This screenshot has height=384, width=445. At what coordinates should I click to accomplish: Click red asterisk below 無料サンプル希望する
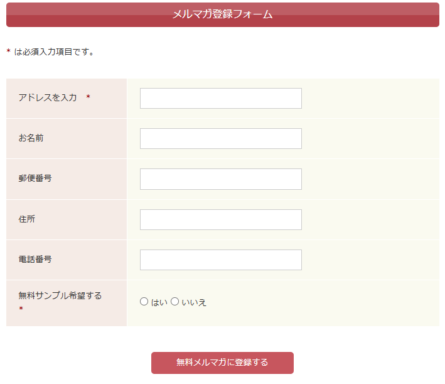(21, 309)
